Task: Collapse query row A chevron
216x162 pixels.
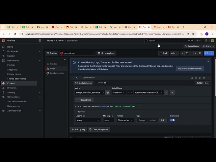Action: point(73,78)
